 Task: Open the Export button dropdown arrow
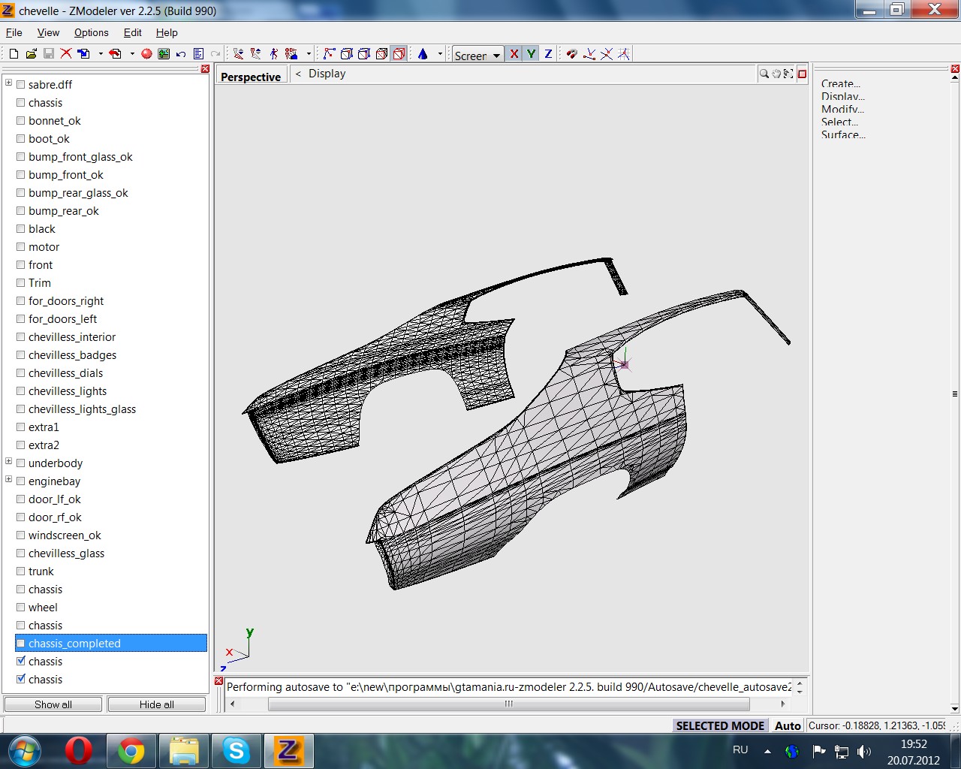click(x=132, y=53)
